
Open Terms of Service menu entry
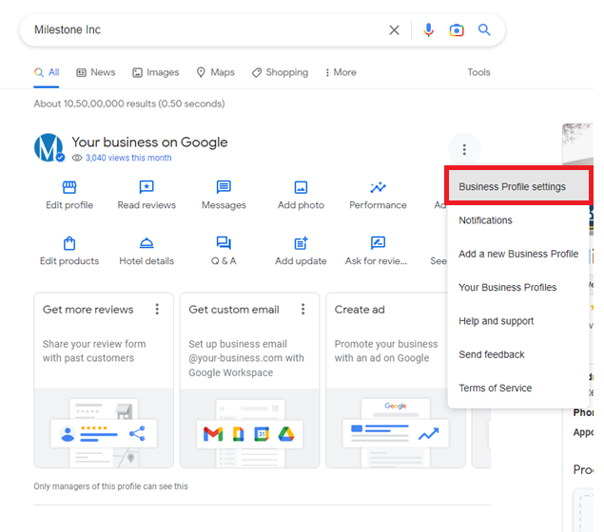pyautogui.click(x=518, y=388)
